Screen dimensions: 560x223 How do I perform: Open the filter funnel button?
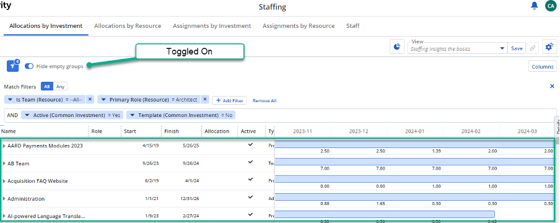(x=12, y=66)
